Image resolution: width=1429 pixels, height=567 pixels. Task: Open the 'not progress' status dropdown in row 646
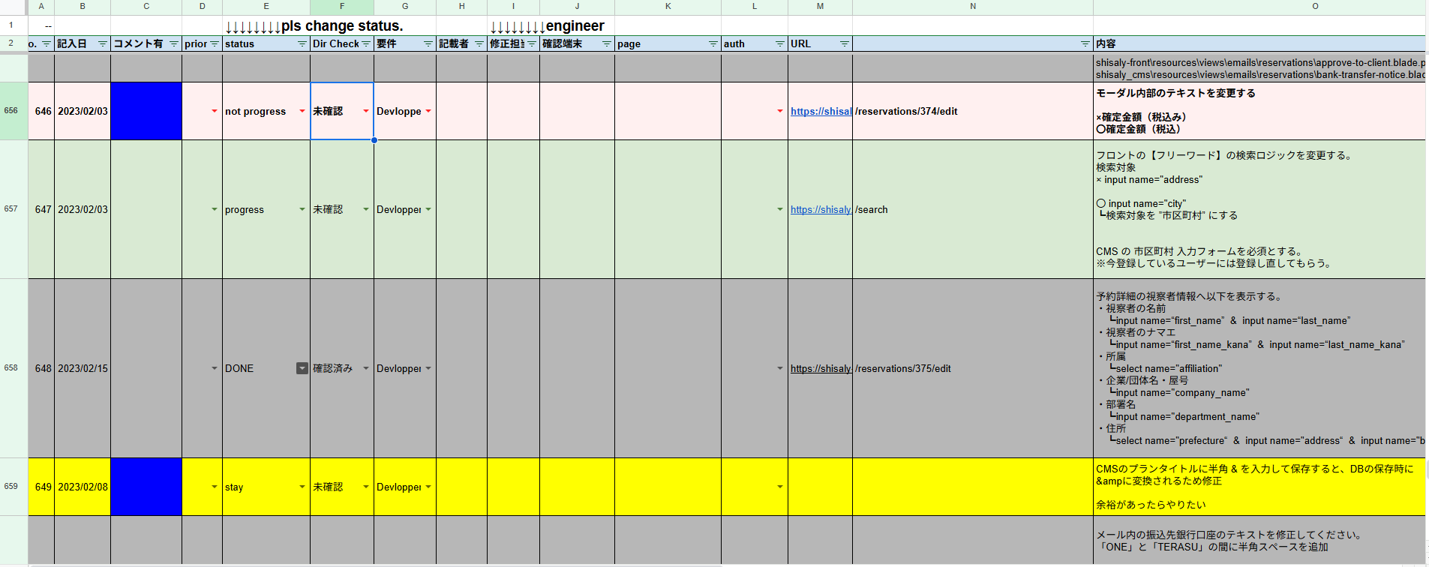302,111
